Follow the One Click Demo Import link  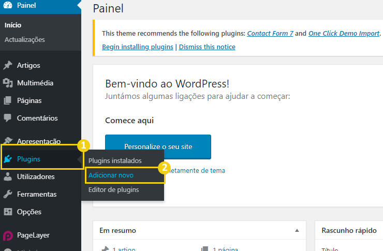pos(344,34)
